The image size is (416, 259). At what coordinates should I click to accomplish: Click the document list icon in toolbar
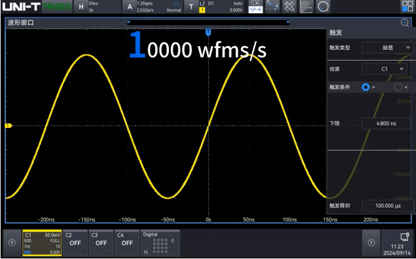(x=306, y=7)
